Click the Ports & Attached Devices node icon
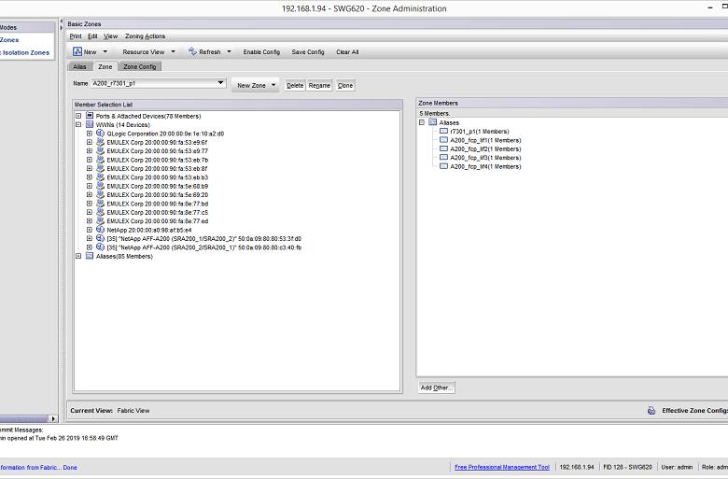The height and width of the screenshot is (479, 728). tap(90, 116)
